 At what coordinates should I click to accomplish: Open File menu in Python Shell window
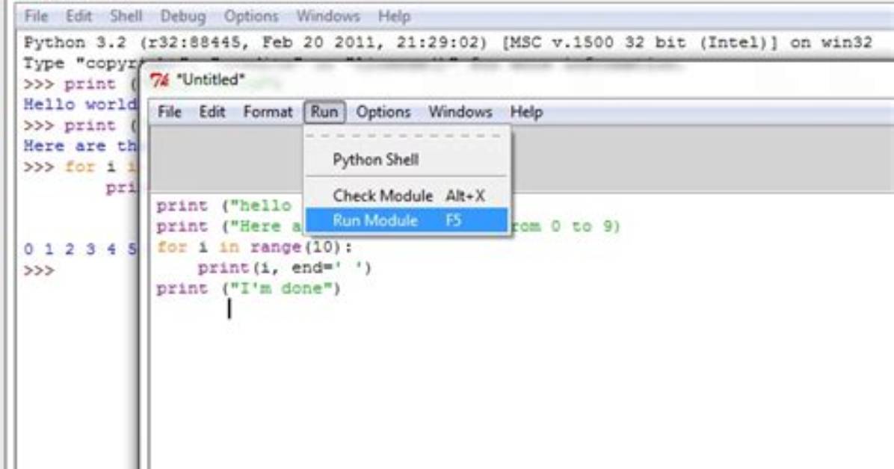36,16
